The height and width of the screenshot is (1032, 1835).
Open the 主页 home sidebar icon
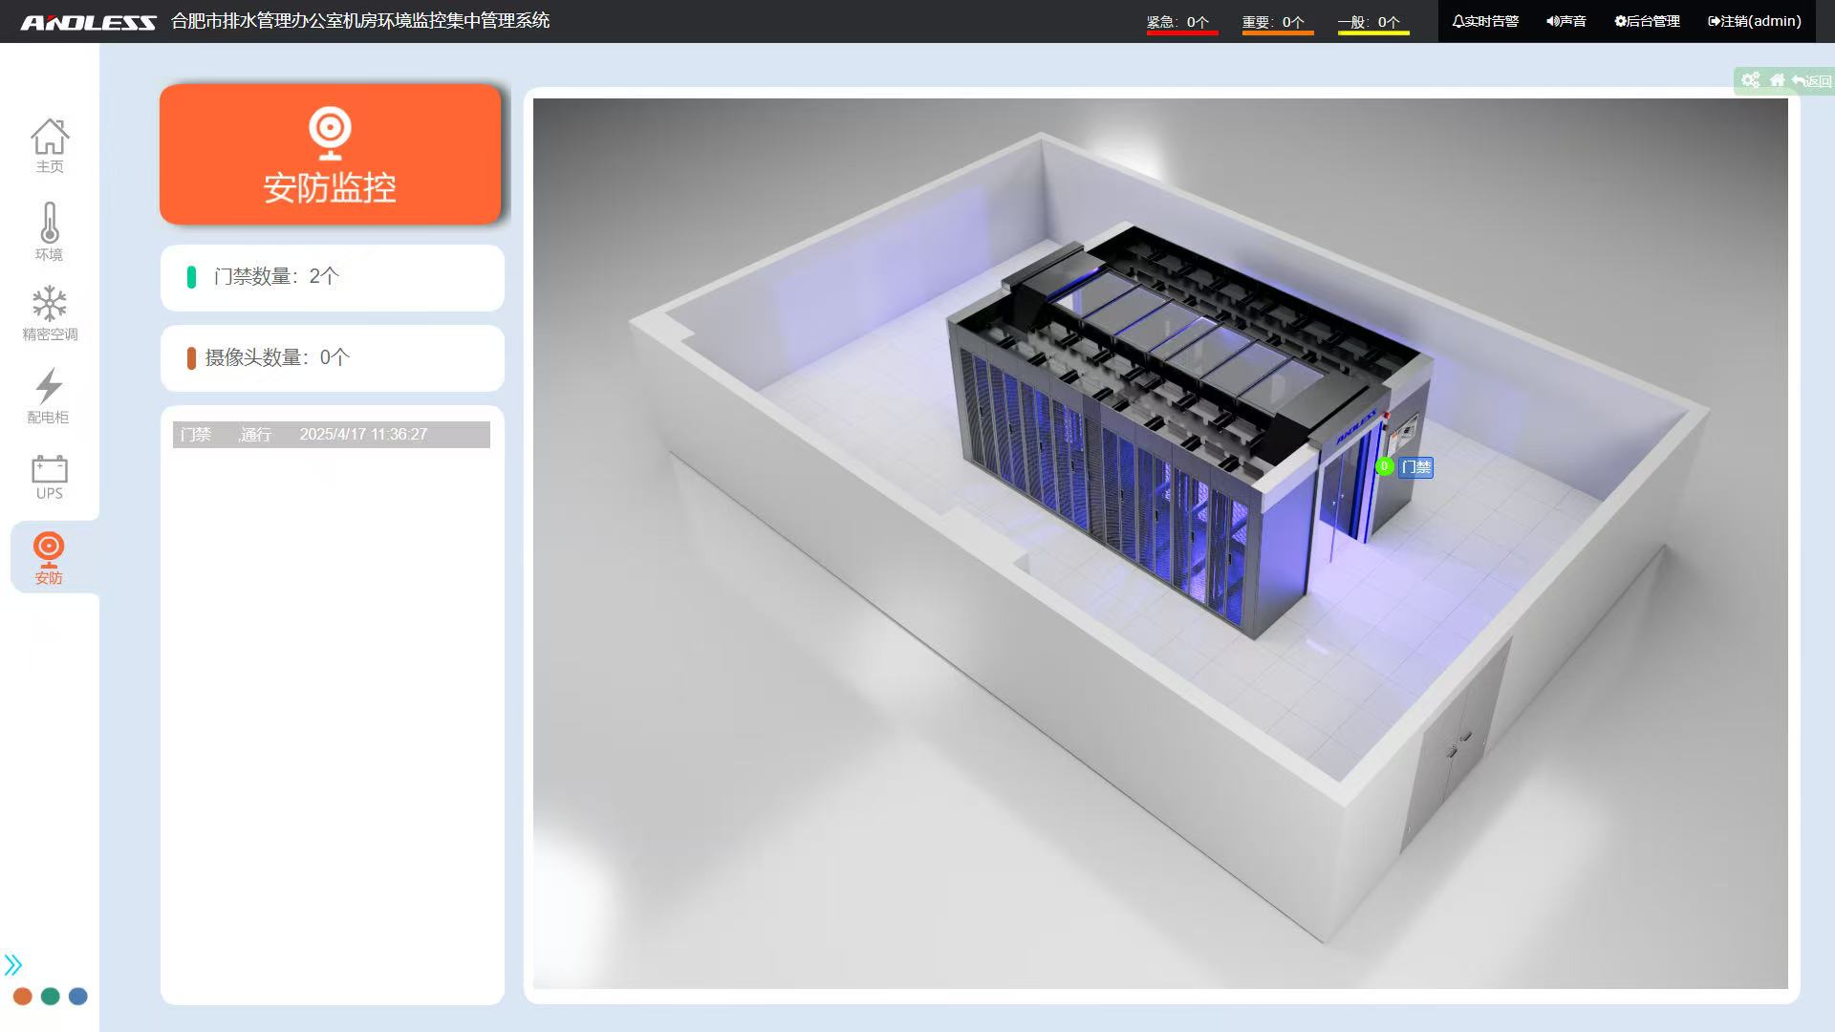[49, 145]
